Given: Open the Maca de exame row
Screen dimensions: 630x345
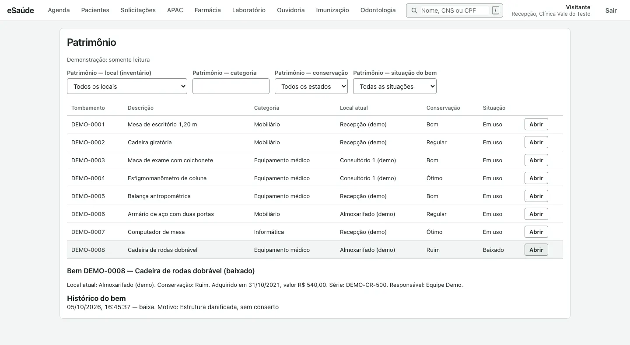Looking at the screenshot, I should click(536, 160).
